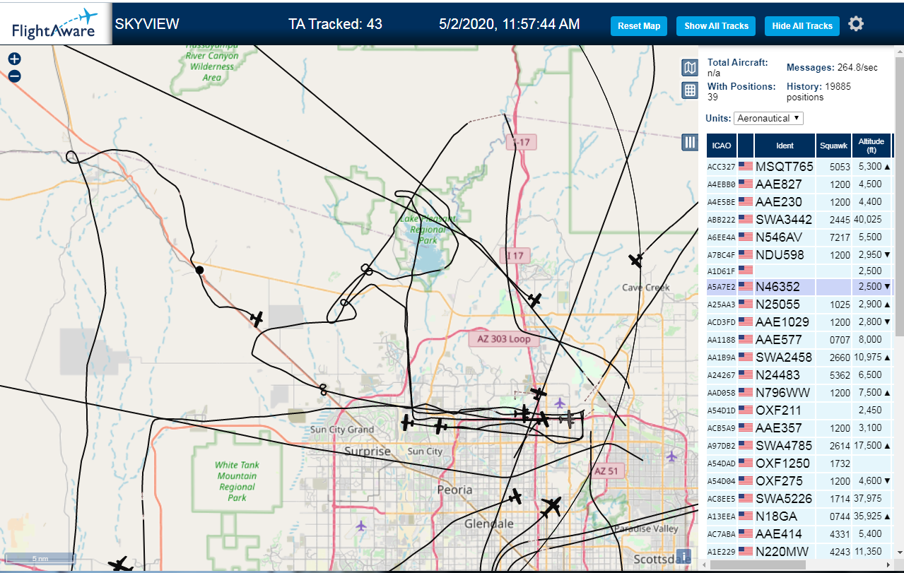
Task: Click Hide All Tracks button
Action: 802,26
